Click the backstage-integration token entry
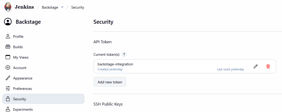Screen dimensions: 282x112 coord(115,64)
